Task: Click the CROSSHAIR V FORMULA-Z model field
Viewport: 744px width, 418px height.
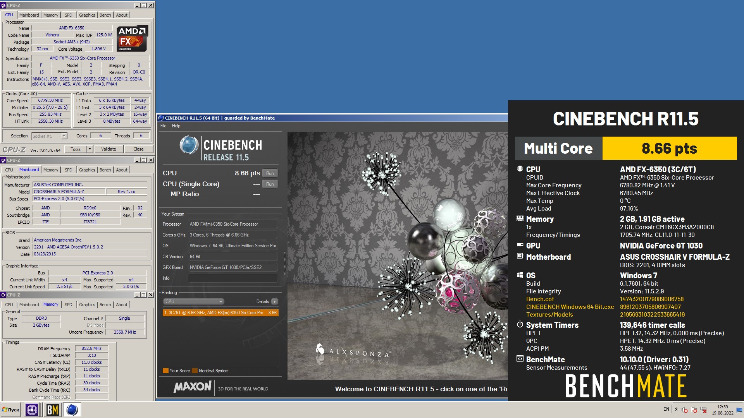Action: click(x=69, y=192)
